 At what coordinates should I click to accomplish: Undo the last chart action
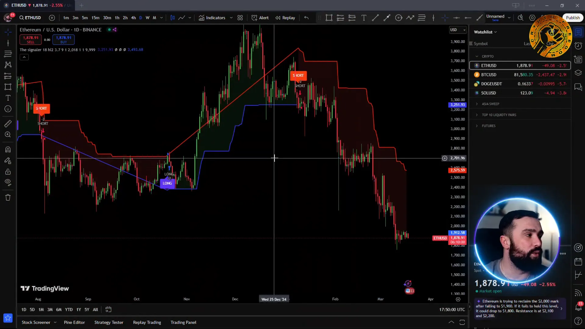coord(307,18)
